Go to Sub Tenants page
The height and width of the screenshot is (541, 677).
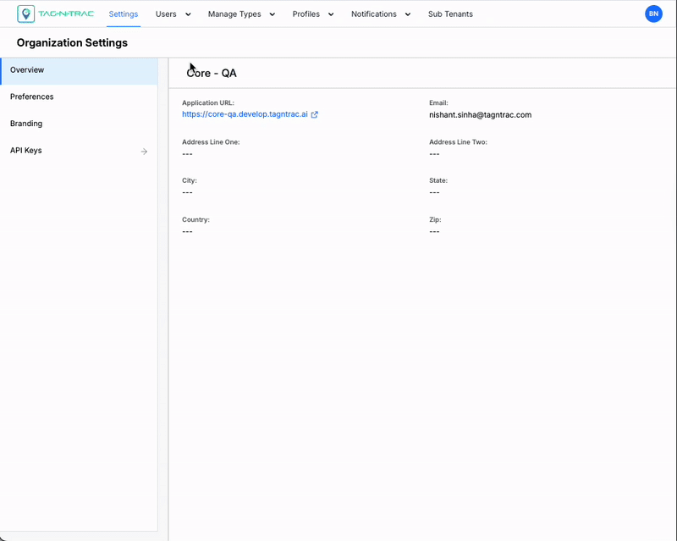tap(450, 14)
